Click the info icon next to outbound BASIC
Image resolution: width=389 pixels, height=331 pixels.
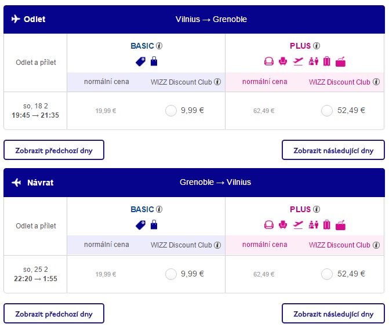[159, 46]
